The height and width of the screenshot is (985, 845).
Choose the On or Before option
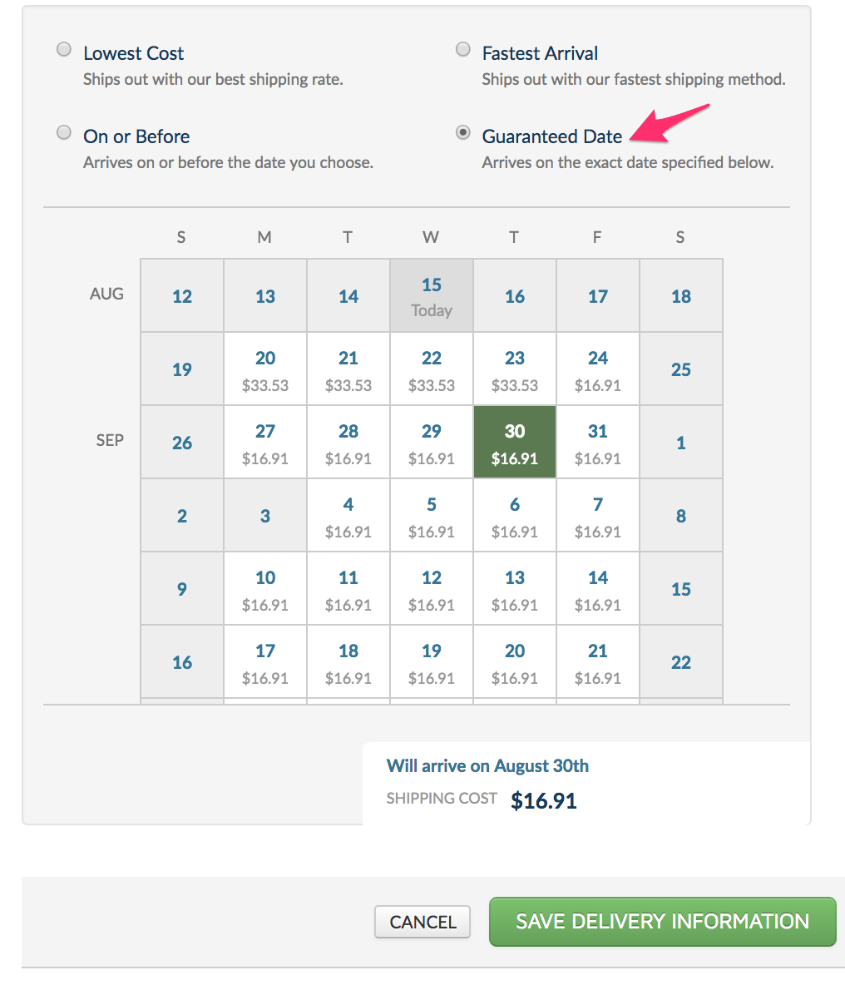[x=64, y=132]
